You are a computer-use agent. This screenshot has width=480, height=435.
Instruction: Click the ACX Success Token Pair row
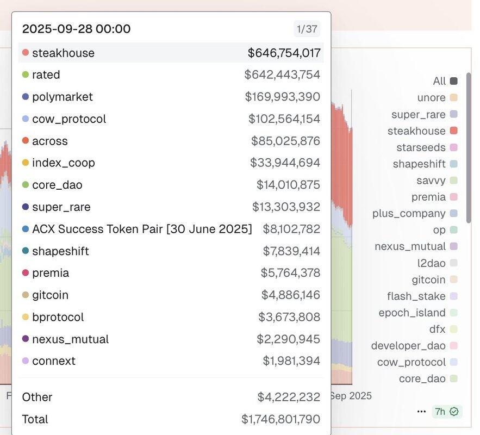(x=171, y=229)
